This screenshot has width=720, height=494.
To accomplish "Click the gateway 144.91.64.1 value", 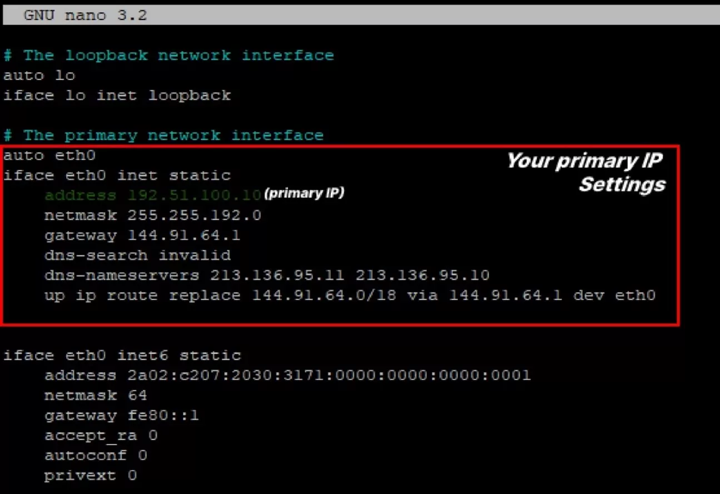I will (184, 235).
